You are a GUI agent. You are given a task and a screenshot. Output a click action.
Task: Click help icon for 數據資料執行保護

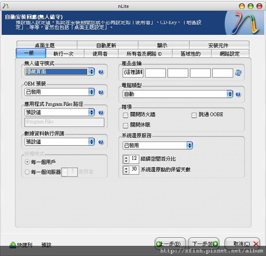tap(101, 142)
